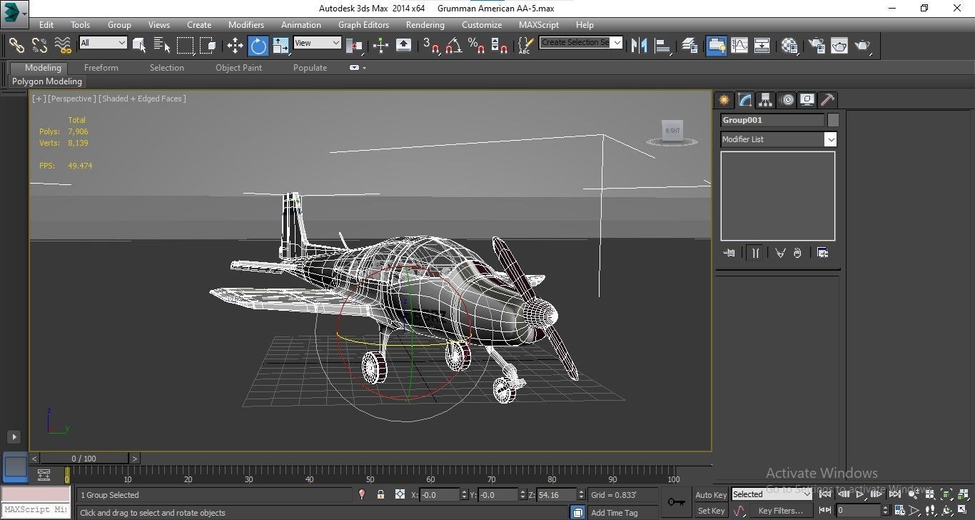Toggle the Graphite Modeling ribbon
This screenshot has width=975, height=520.
tap(716, 46)
